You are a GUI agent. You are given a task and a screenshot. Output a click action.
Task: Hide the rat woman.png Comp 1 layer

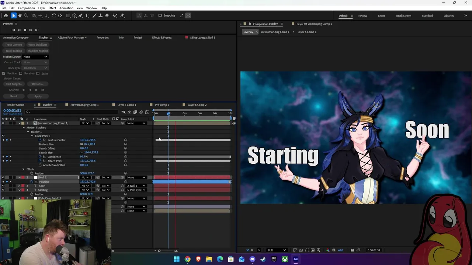3,123
